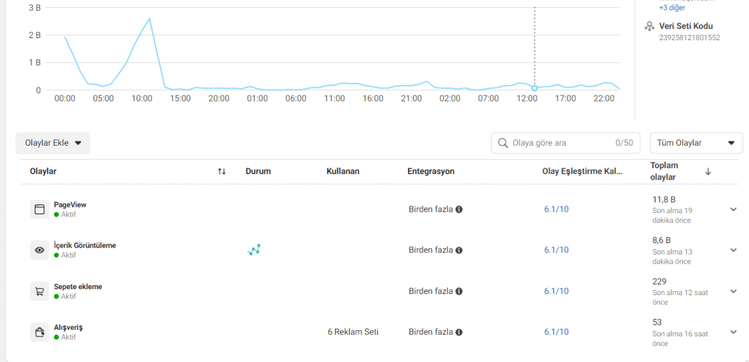Click the Kullanan column header
The width and height of the screenshot is (749, 362).
tap(343, 171)
